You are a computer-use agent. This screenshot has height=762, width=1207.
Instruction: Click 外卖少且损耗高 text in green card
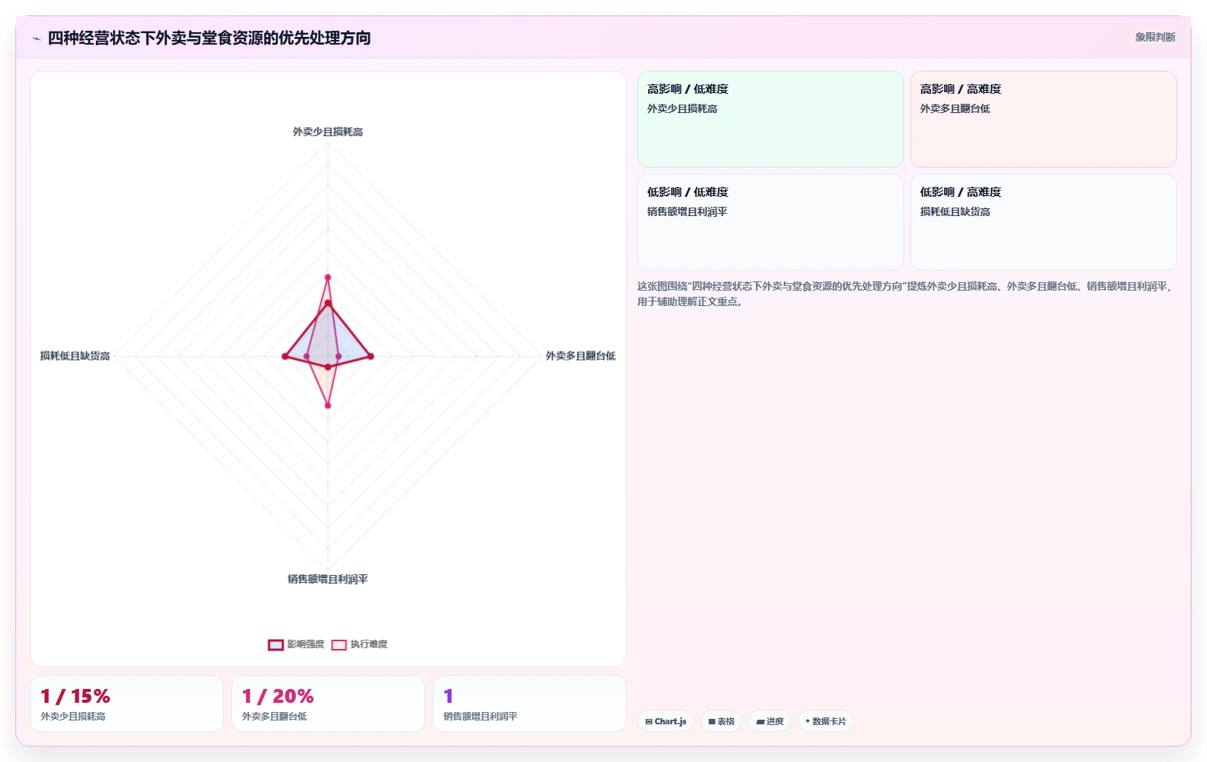pyautogui.click(x=682, y=108)
